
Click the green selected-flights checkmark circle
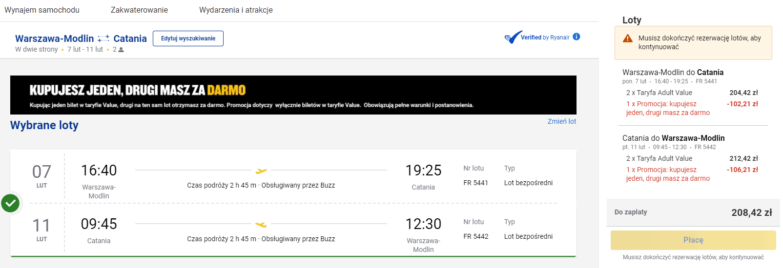tap(10, 203)
